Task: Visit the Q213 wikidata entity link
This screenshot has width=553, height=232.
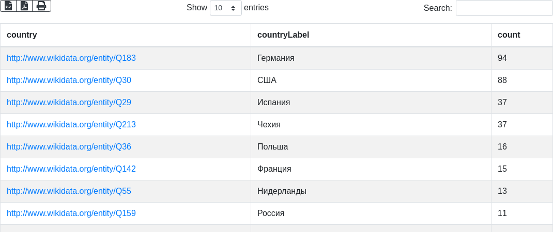Action: [71, 125]
